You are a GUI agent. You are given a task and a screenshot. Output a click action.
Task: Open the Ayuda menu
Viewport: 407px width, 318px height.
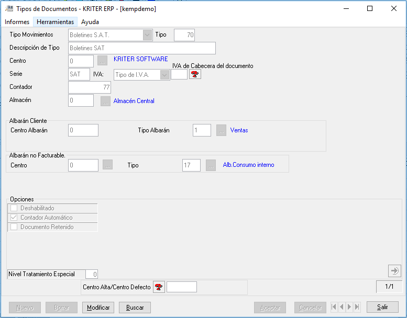click(90, 22)
